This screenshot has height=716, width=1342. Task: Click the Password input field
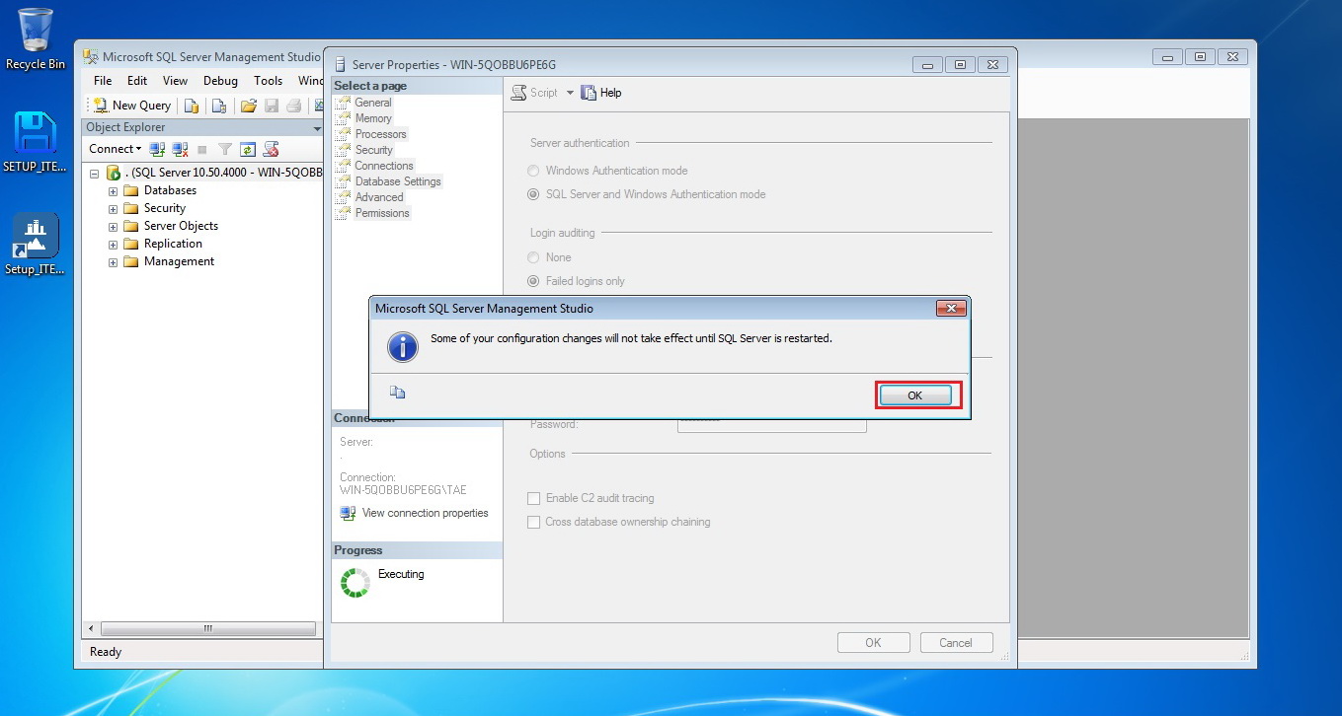tap(771, 425)
